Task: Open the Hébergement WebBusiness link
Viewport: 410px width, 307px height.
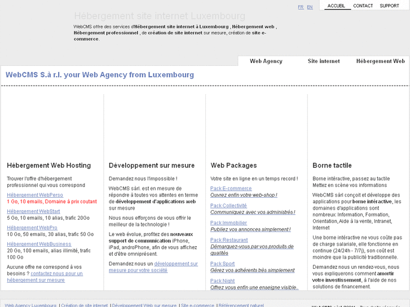Action: pos(39,244)
